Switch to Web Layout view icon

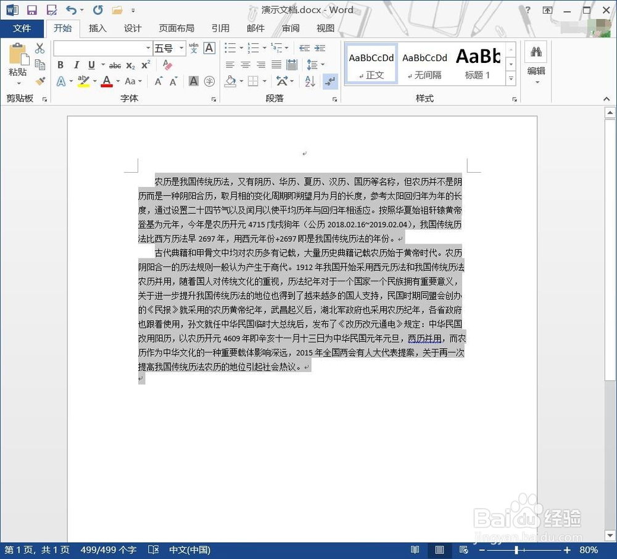[463, 550]
